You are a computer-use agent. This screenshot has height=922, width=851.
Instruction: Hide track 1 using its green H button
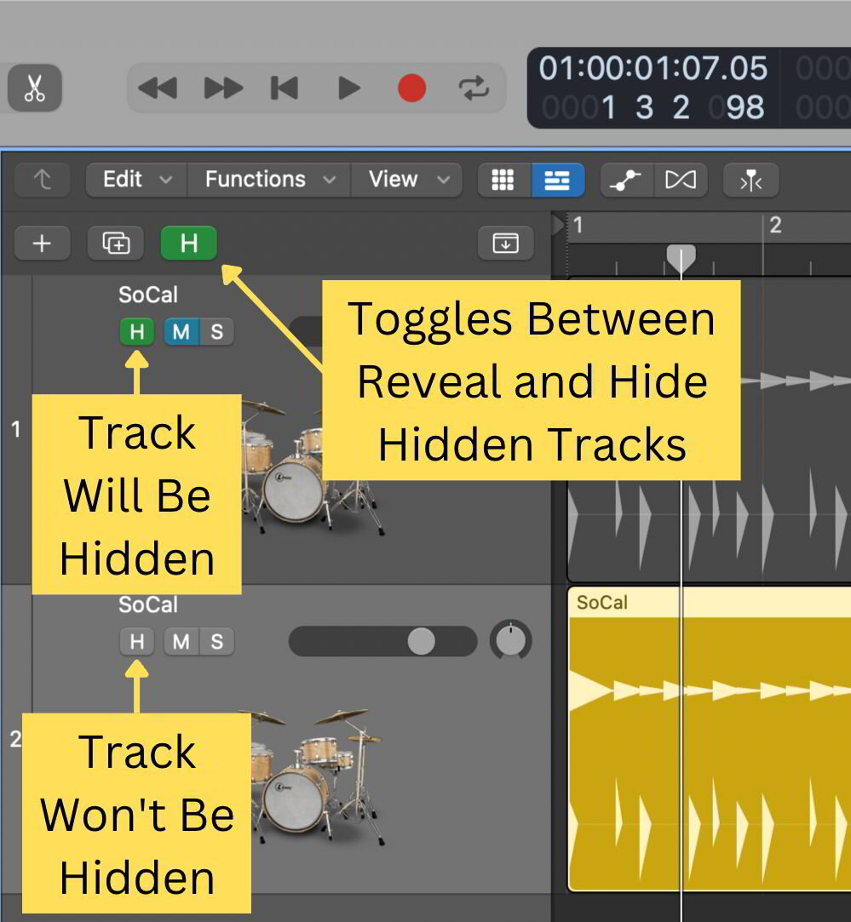(136, 332)
